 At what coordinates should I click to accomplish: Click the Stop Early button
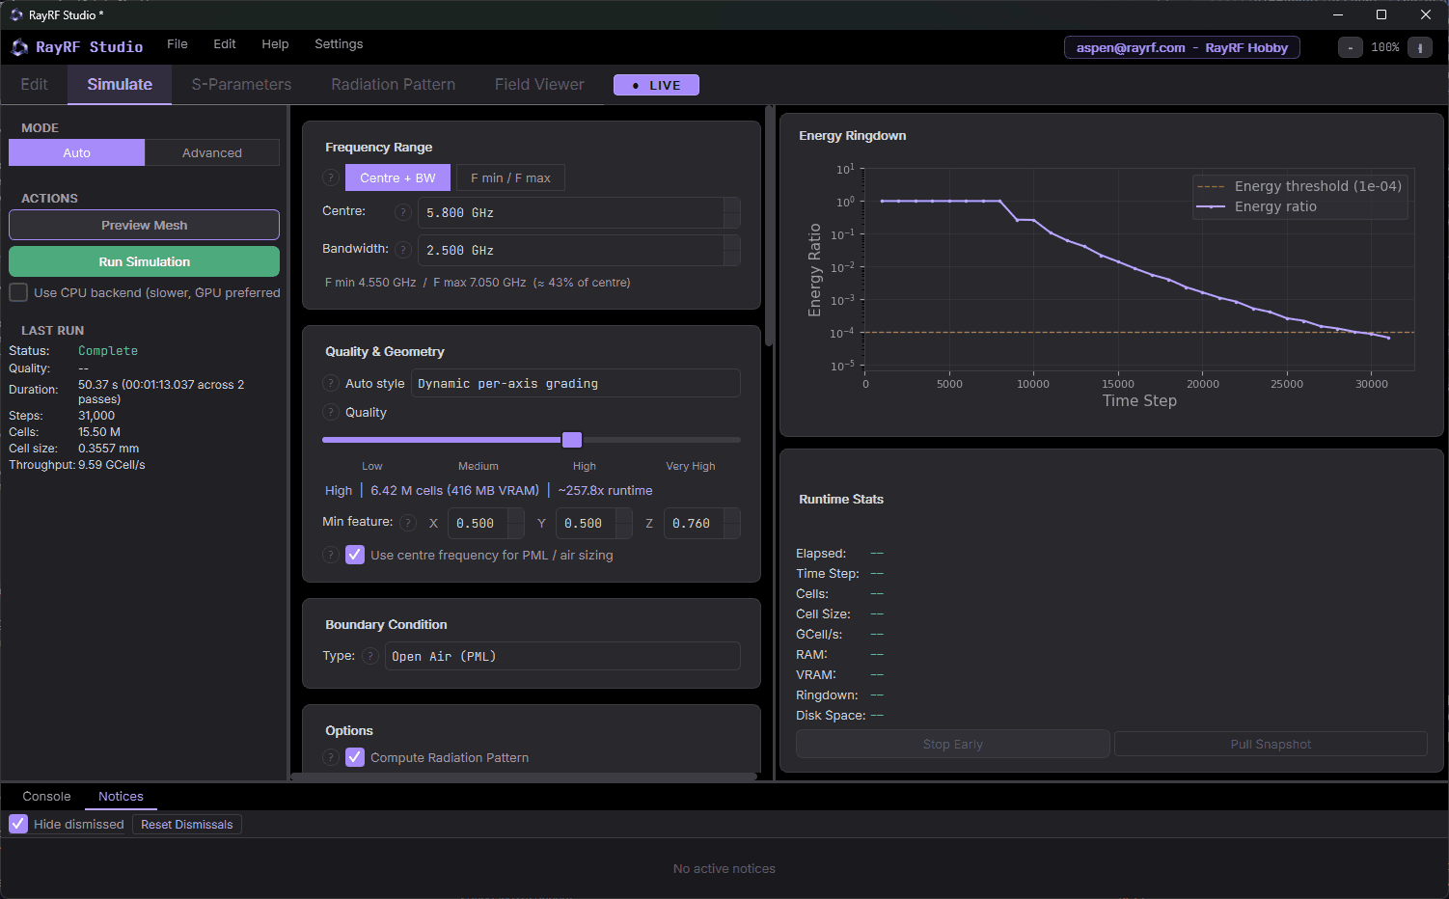pos(953,744)
